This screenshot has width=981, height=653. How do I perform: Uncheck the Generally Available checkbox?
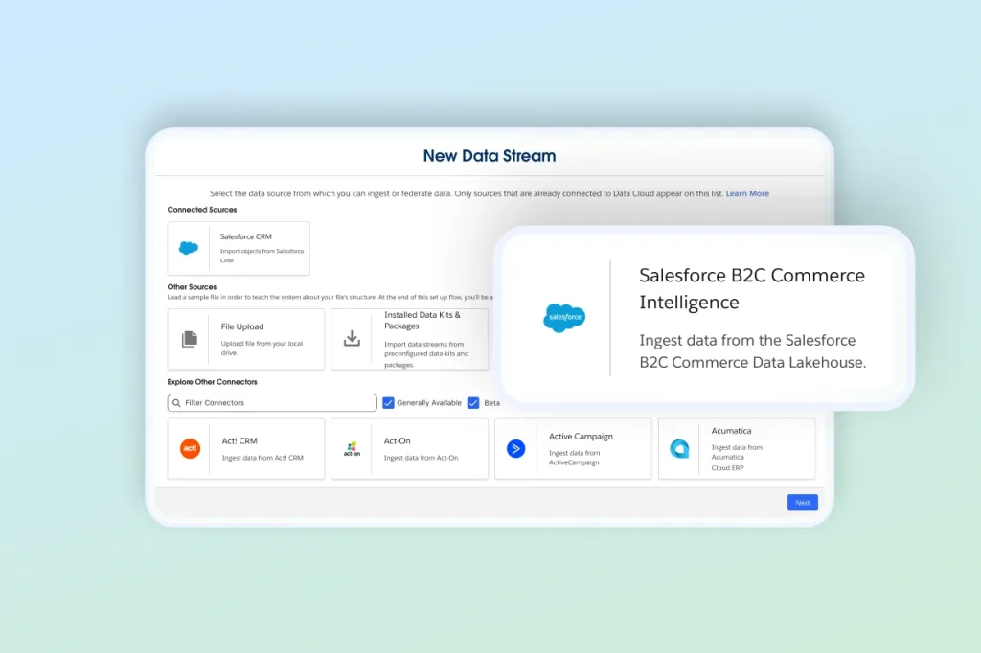coord(388,403)
